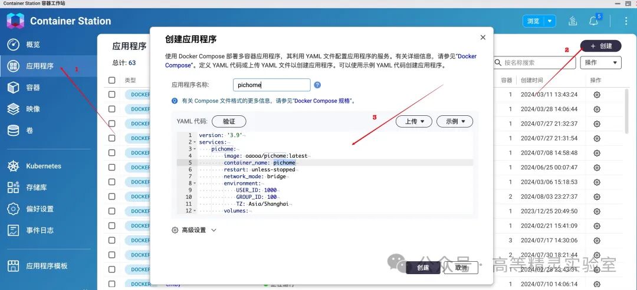The width and height of the screenshot is (637, 290).
Task: Collapse the services fold arrow on line 2
Action: click(x=195, y=142)
